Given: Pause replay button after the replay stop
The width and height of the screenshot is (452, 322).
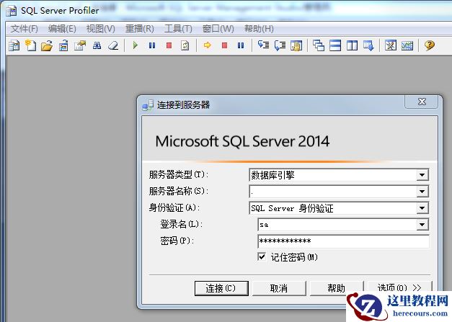Looking at the screenshot, I should coord(241,45).
